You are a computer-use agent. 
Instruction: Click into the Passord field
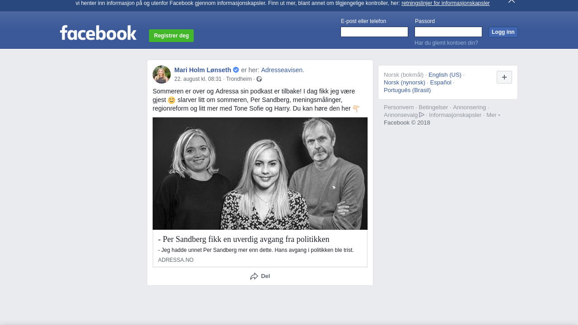click(448, 32)
